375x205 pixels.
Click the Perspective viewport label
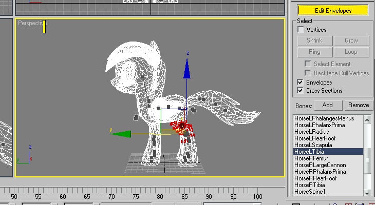click(x=32, y=23)
